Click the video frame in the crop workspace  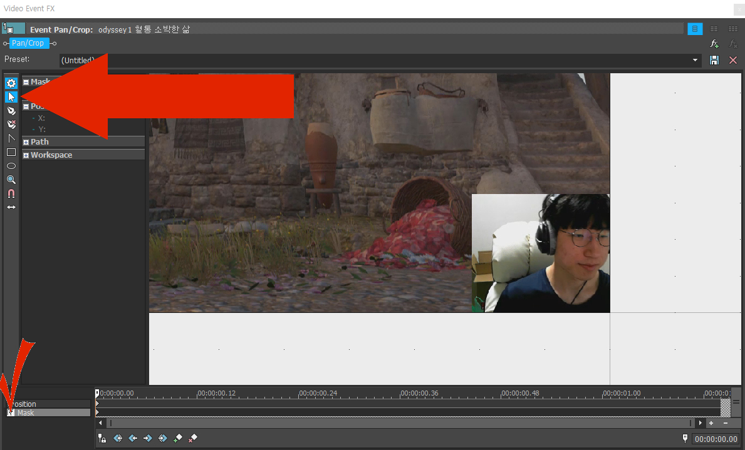(x=379, y=193)
